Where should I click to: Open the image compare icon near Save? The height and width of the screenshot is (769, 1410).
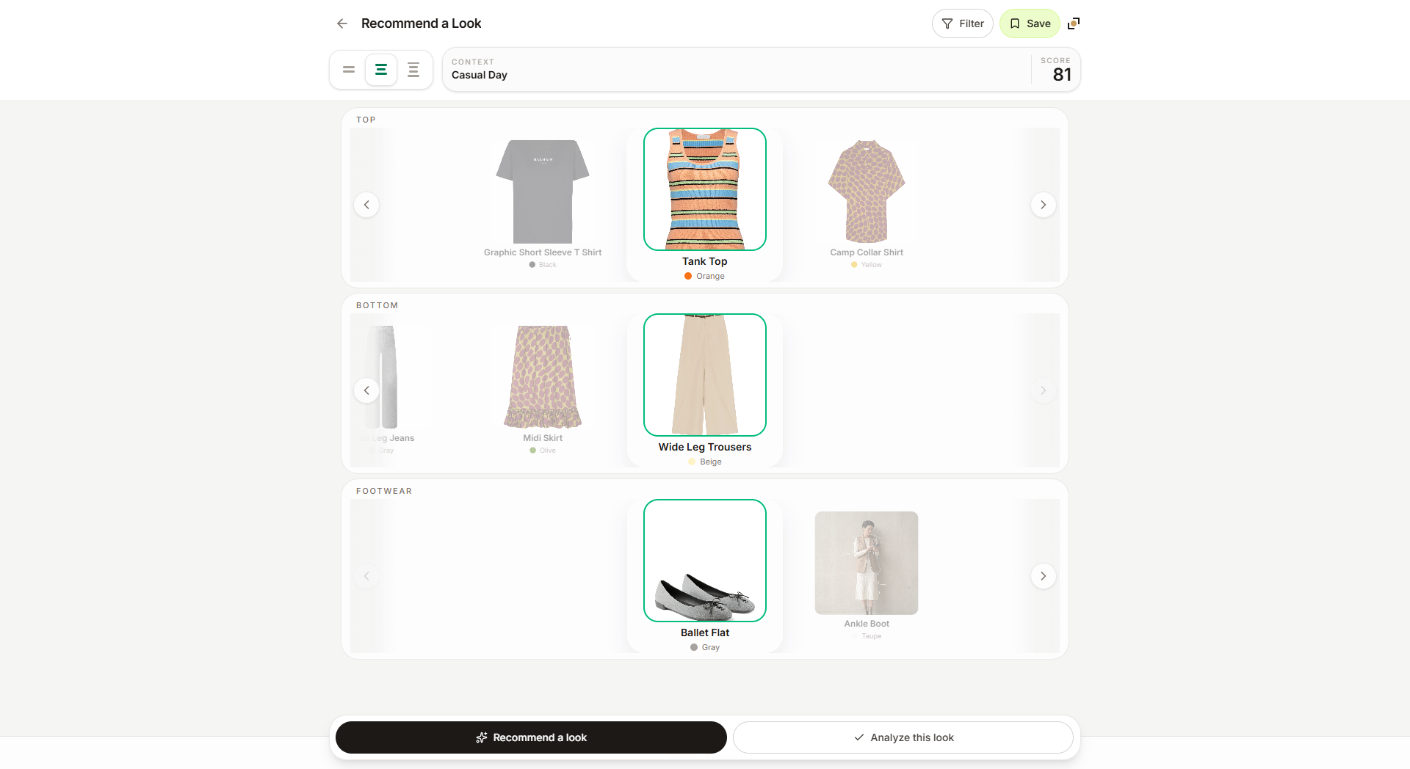pos(1074,23)
